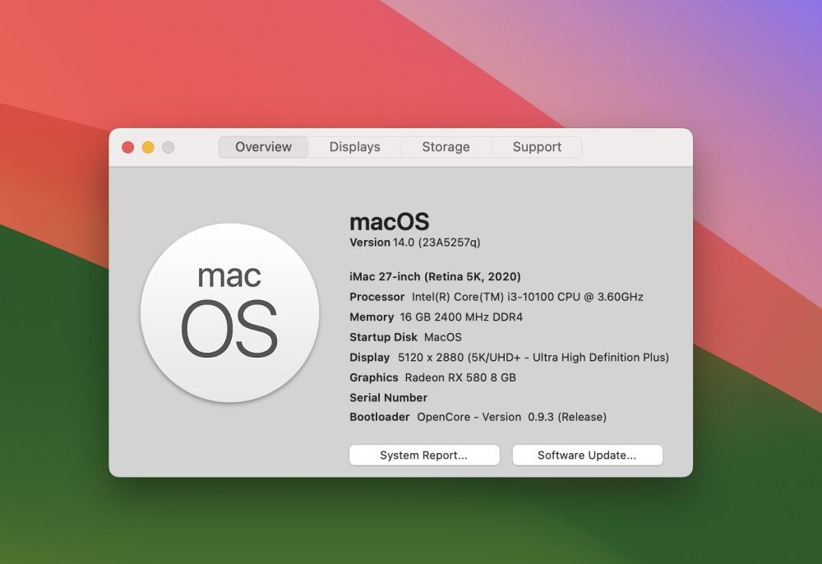
Task: Click the Startup Disk MacOS line
Action: click(406, 337)
